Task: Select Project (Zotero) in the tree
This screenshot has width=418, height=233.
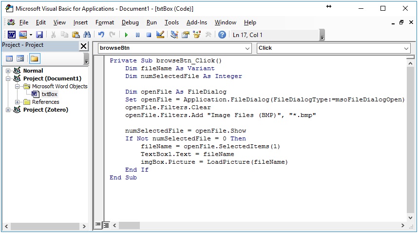Action: [46, 110]
